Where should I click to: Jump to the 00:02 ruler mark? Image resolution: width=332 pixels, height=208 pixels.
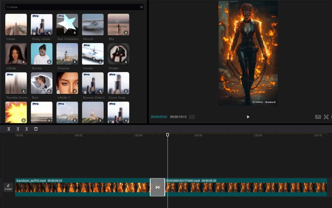[x=79, y=135]
